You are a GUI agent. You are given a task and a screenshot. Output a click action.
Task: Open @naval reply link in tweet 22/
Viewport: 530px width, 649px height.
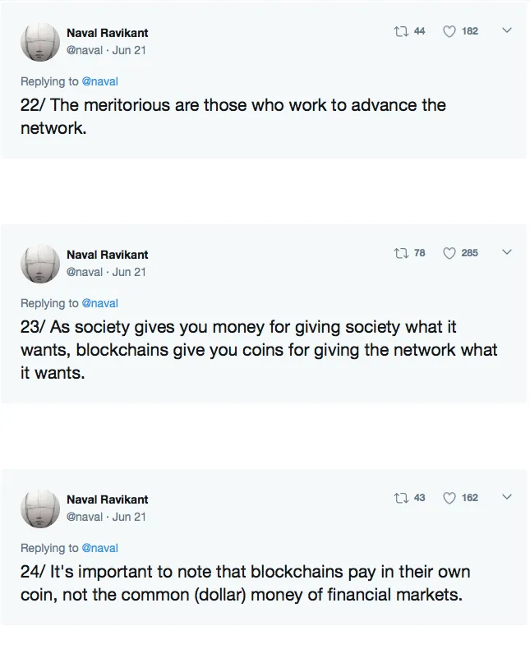(x=99, y=81)
